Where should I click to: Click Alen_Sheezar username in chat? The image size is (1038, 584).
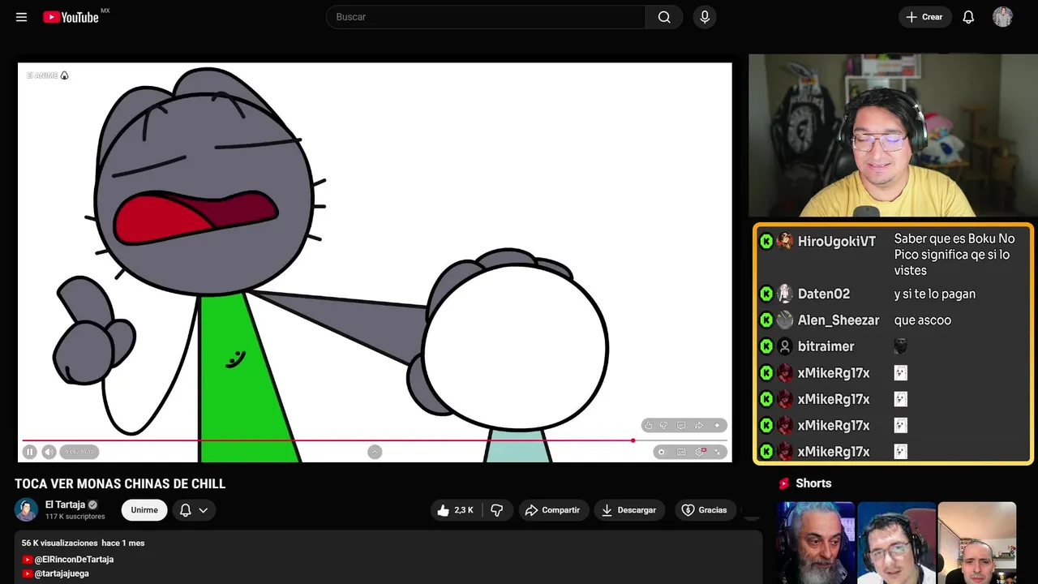[839, 320]
